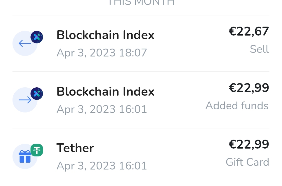Image resolution: width=282 pixels, height=186 pixels.
Task: Click Blockchain Index logo badge on added funds row
Action: point(37,94)
